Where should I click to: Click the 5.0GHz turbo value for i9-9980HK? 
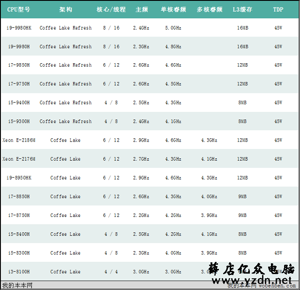pos(173,28)
